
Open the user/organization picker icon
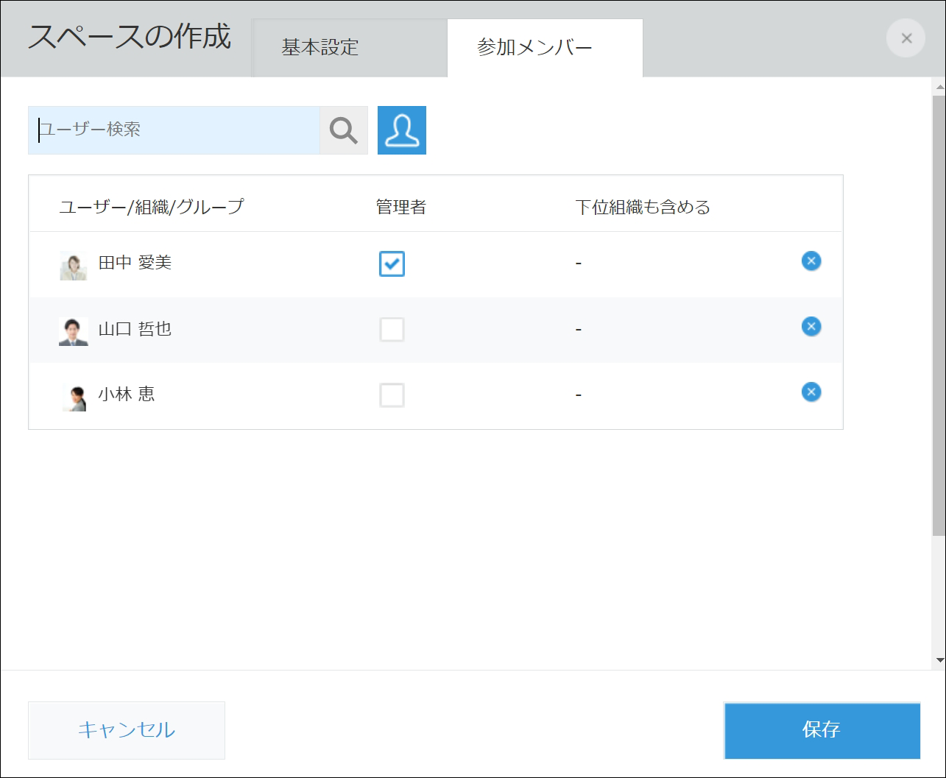pos(401,130)
